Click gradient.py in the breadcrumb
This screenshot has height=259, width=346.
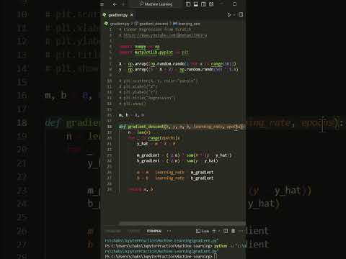[120, 24]
